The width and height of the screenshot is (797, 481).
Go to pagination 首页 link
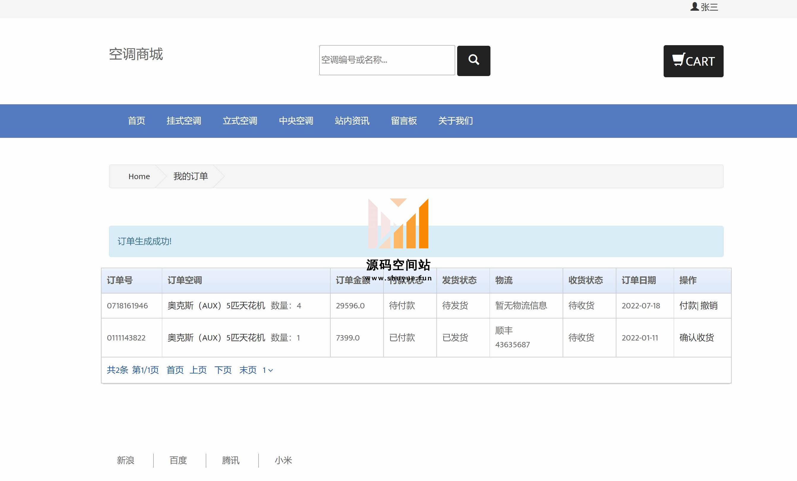click(x=175, y=370)
